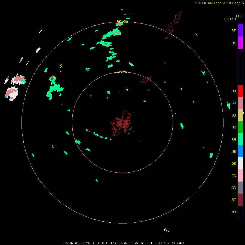Click the Hydrometeor Classification KGUA title caption
This screenshot has height=245, width=245.
pyautogui.click(x=124, y=243)
